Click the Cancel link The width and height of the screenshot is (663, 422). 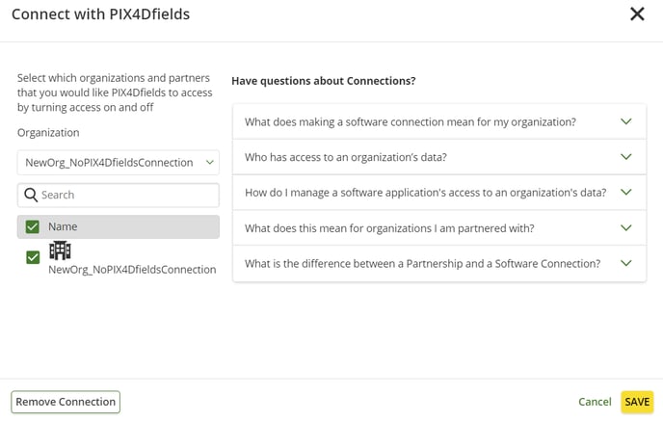point(595,402)
